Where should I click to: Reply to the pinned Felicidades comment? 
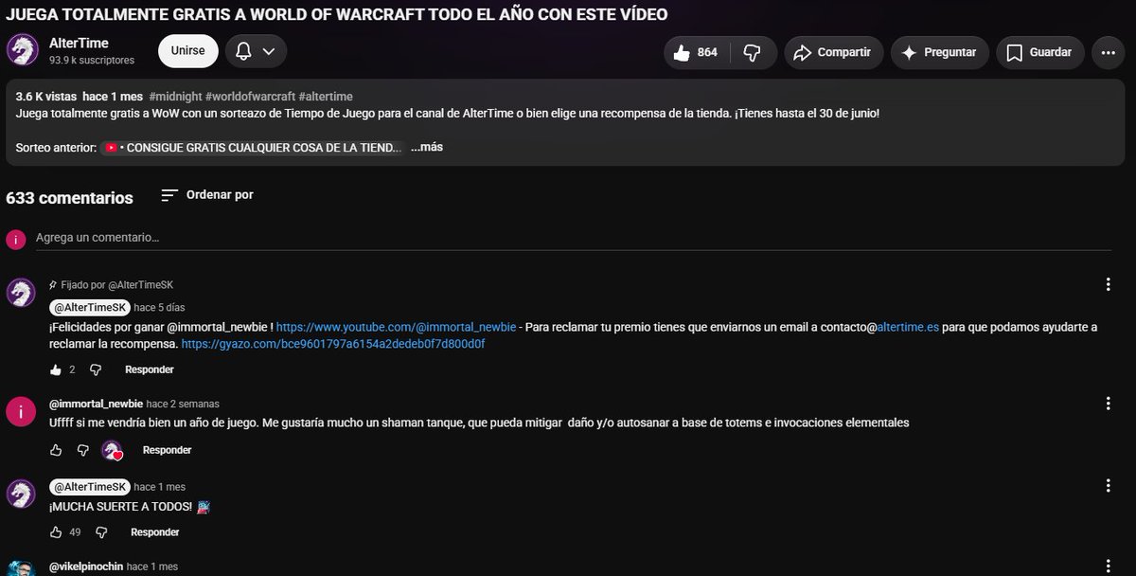pyautogui.click(x=150, y=369)
